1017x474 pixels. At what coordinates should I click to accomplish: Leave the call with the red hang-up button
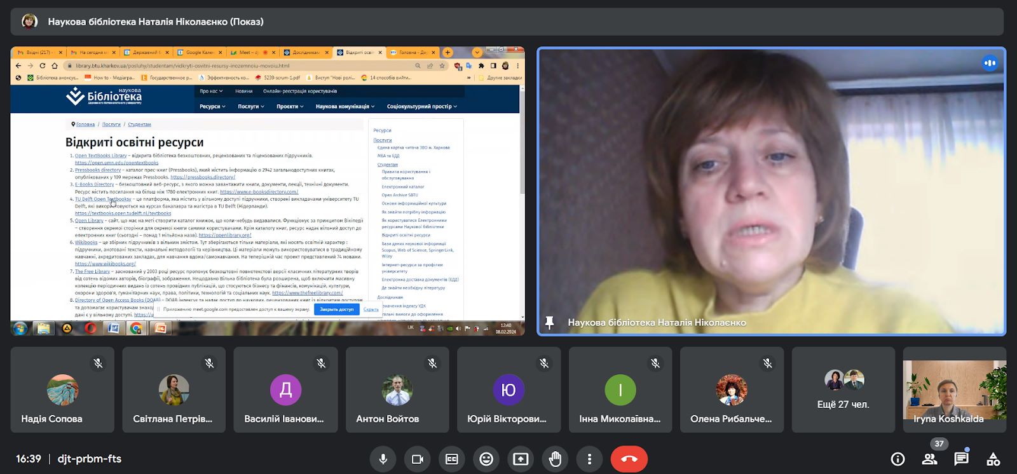[629, 459]
